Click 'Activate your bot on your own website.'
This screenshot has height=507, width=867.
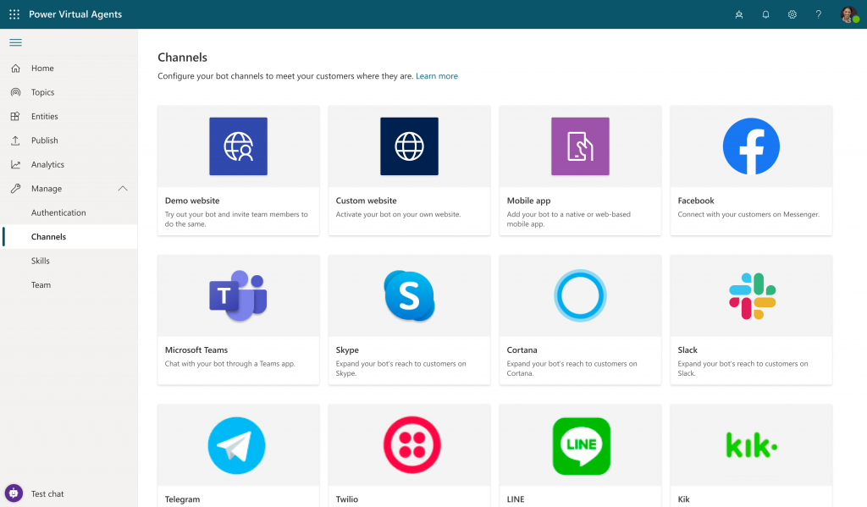pyautogui.click(x=398, y=214)
